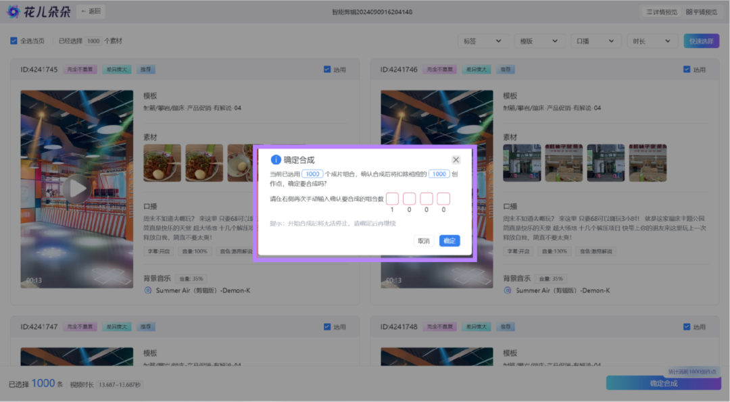Open the 口播 dropdown filter
Viewport: 730px width, 402px height.
[x=595, y=41]
